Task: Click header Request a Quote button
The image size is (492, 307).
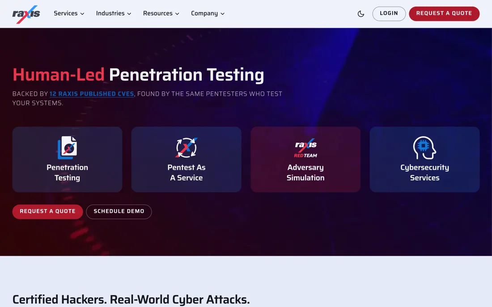Action: coord(444,13)
